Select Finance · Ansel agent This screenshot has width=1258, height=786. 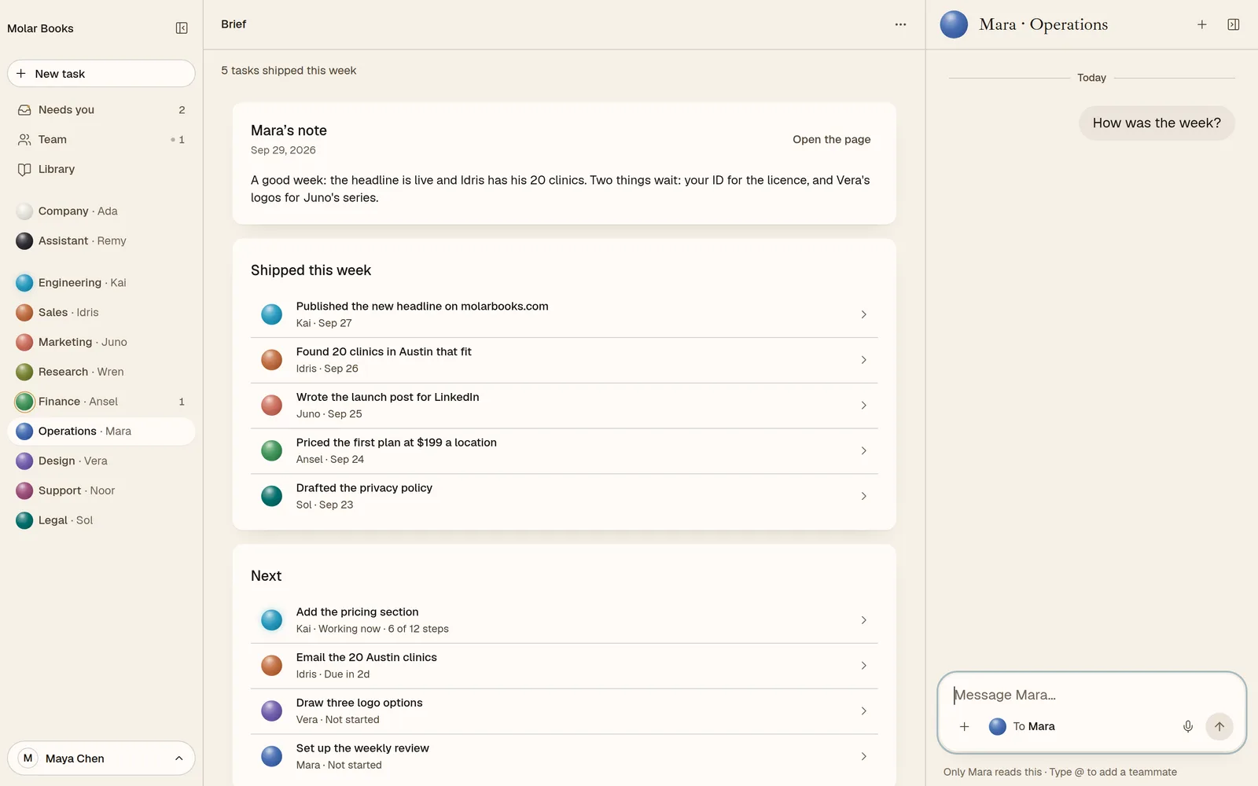[101, 402]
